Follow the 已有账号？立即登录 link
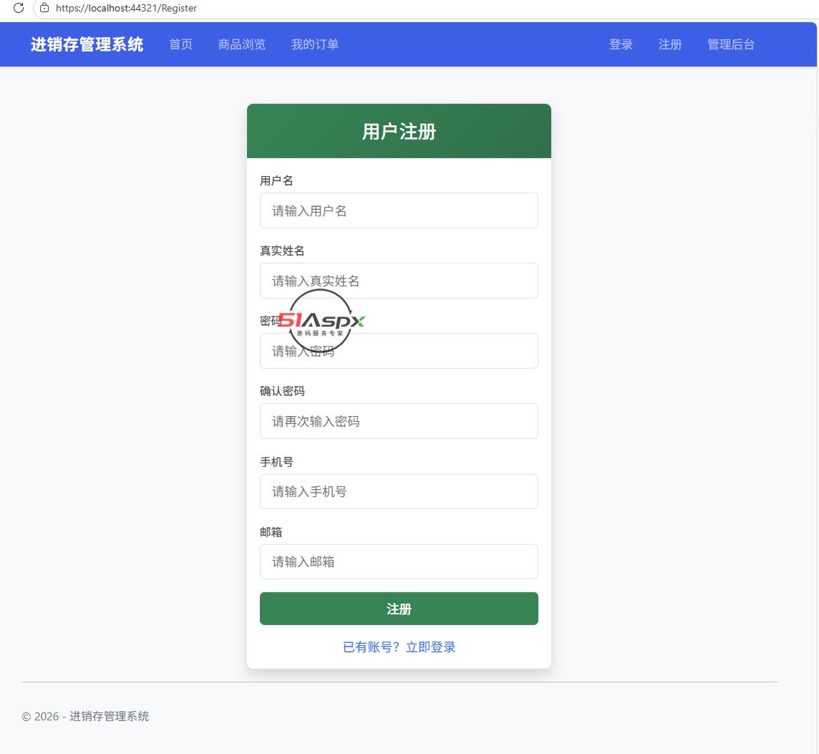 pyautogui.click(x=399, y=647)
